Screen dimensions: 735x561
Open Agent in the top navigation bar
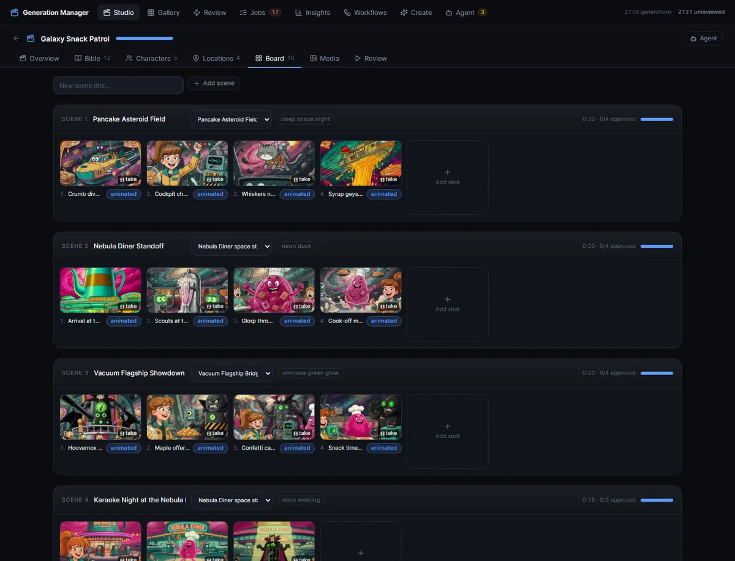point(466,12)
